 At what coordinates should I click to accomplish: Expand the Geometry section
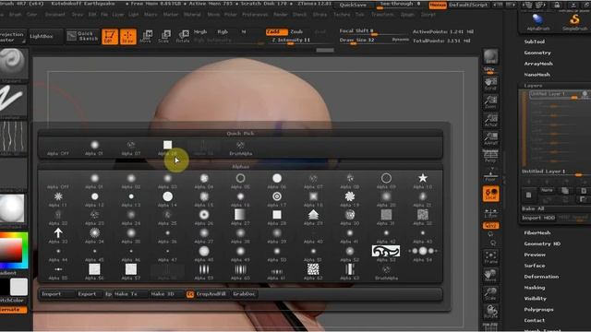tap(537, 53)
